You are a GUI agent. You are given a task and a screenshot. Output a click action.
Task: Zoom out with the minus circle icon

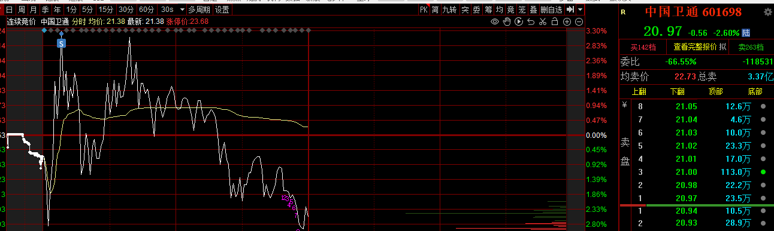(x=579, y=21)
